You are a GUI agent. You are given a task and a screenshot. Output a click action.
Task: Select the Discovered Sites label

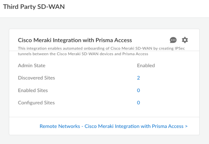36,78
